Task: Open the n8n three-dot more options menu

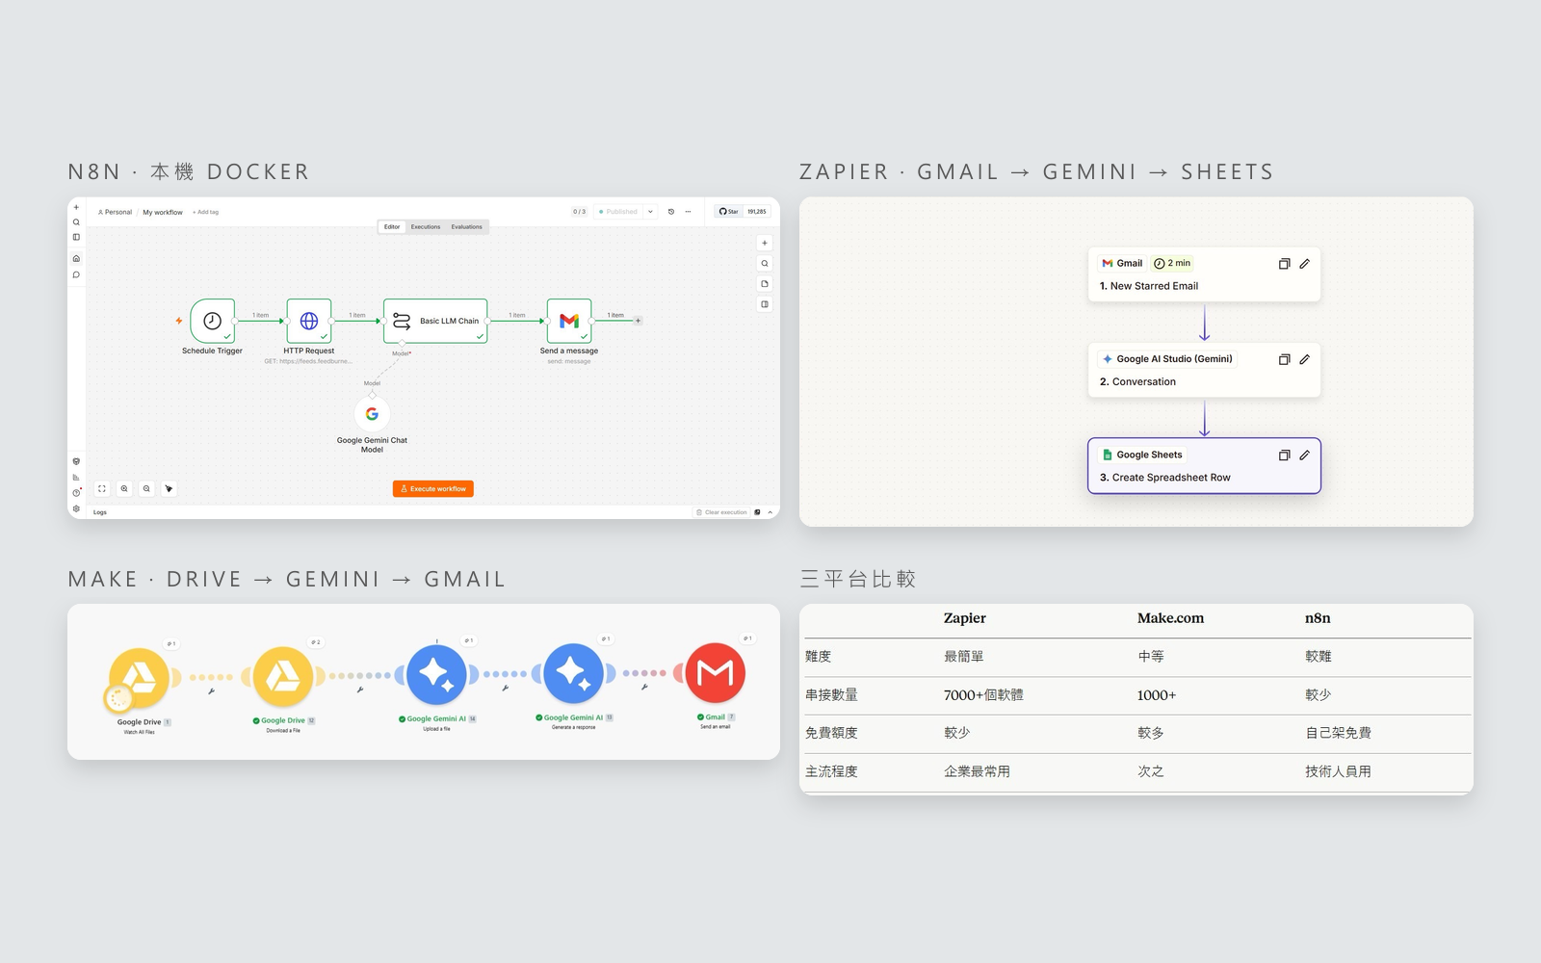Action: [688, 212]
